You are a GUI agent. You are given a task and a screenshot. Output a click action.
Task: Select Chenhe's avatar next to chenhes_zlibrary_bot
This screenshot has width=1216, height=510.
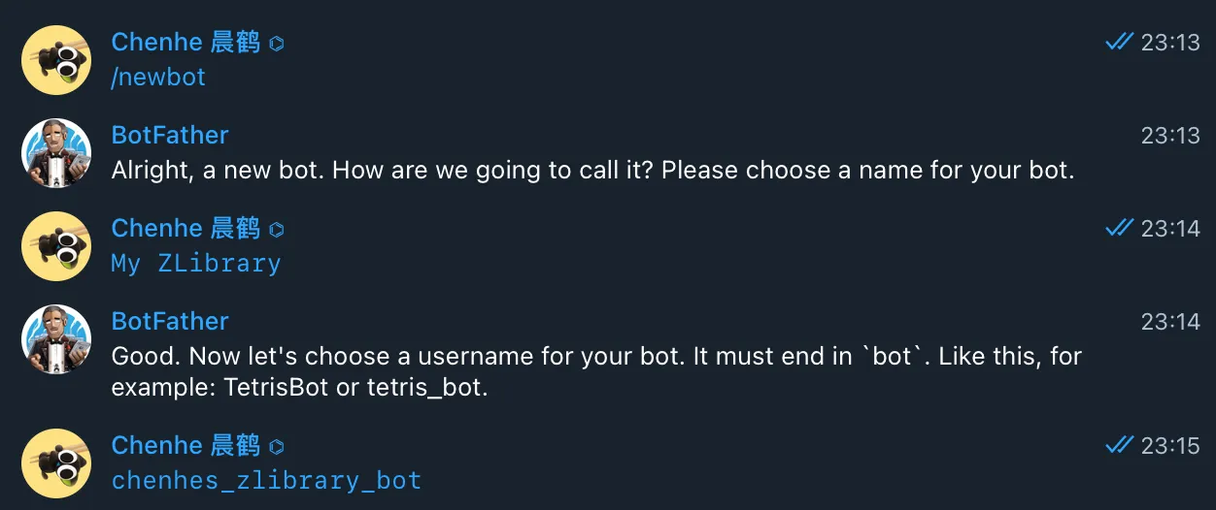pos(56,463)
